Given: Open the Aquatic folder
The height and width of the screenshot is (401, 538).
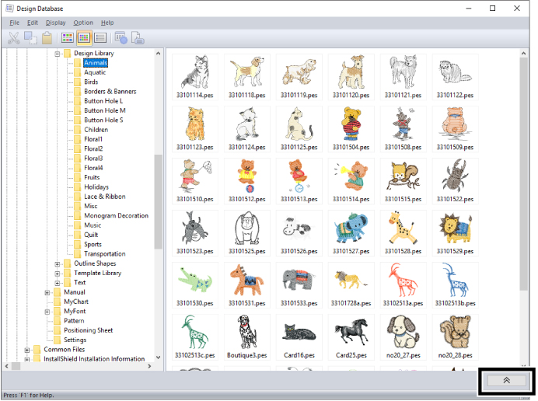Looking at the screenshot, I should tap(95, 72).
